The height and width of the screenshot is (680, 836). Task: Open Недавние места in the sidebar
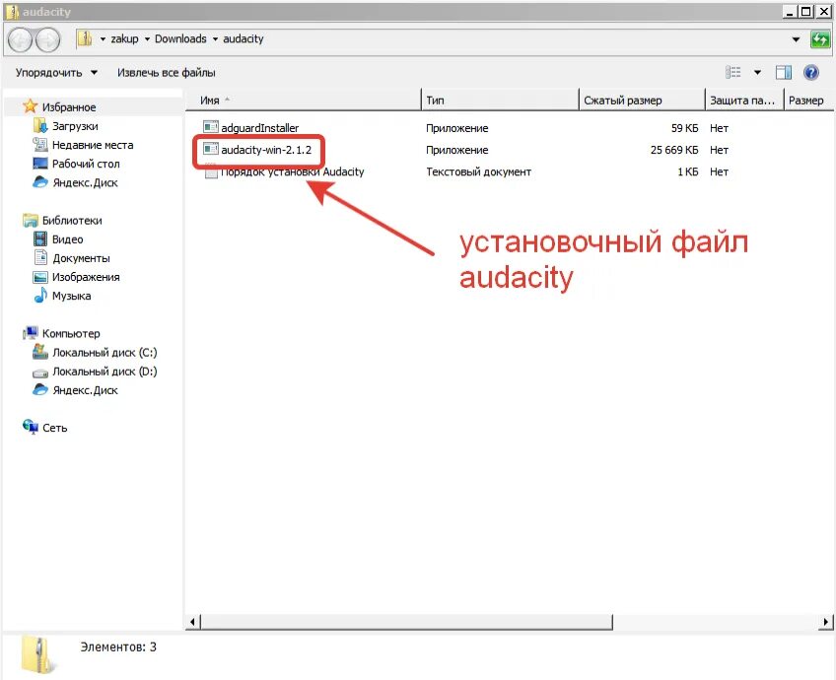tap(93, 145)
